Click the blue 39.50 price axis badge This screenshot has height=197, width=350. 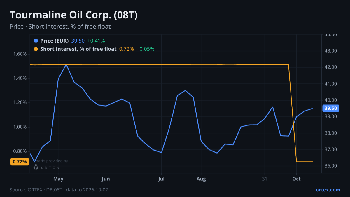331,108
